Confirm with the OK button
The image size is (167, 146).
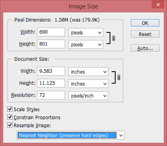coord(145,23)
